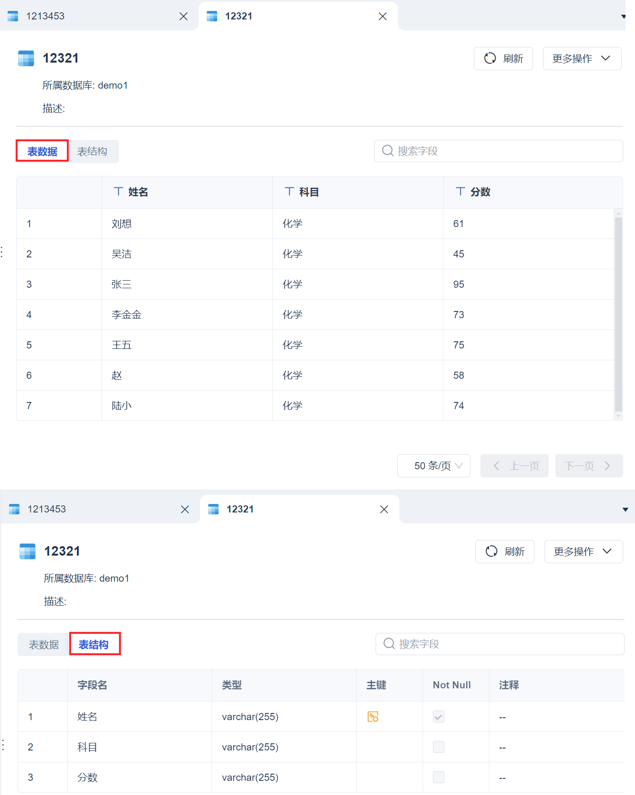Image resolution: width=635 pixels, height=795 pixels.
Task: Toggle Not Null checkbox for 科目 field
Action: pos(439,747)
